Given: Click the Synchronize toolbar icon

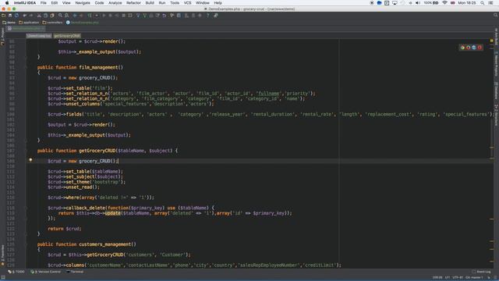Looking at the screenshot, I should (x=16, y=16).
